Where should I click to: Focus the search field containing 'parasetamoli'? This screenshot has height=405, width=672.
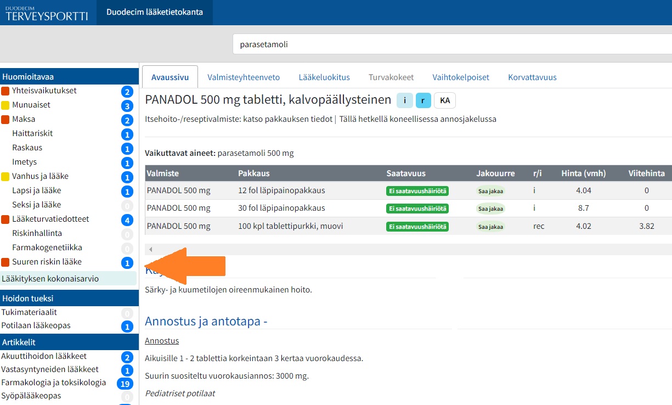pyautogui.click(x=453, y=44)
